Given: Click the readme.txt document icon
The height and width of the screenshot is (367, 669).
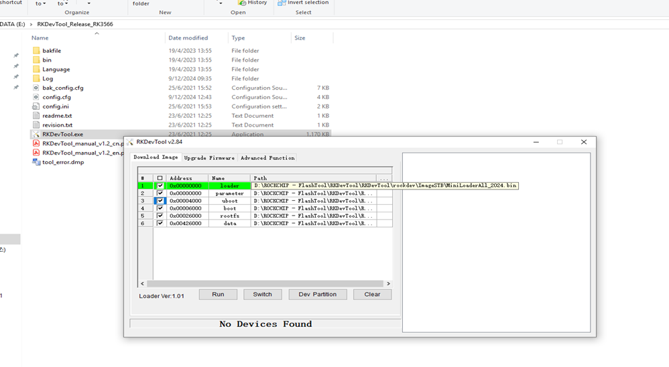Looking at the screenshot, I should pyautogui.click(x=36, y=116).
